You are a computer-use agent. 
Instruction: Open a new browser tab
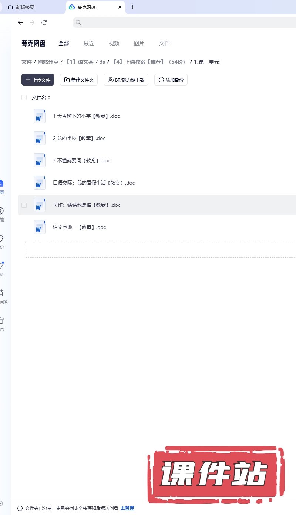(133, 7)
